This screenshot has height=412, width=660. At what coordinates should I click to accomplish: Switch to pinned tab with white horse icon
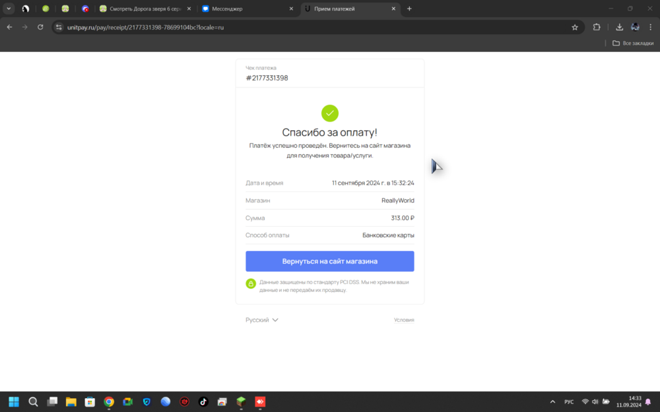coord(26,9)
